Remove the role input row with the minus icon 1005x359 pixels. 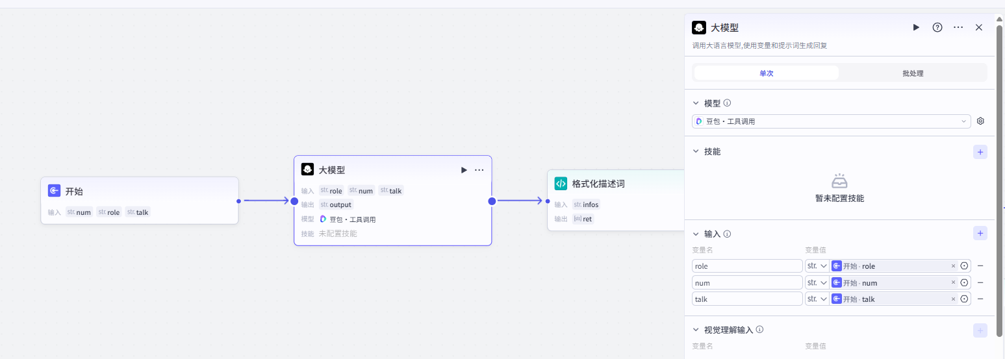tap(980, 266)
